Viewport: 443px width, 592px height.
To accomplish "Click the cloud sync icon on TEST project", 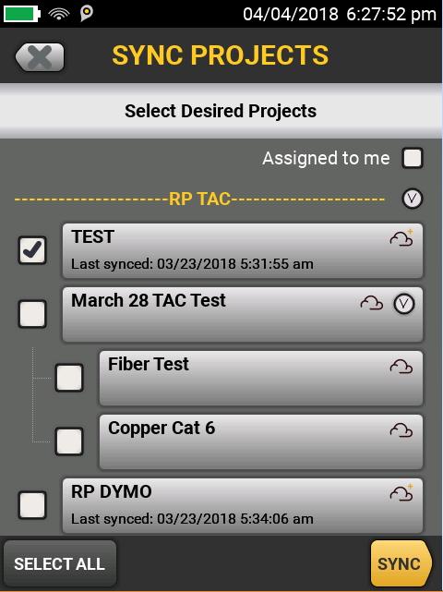I will (401, 238).
